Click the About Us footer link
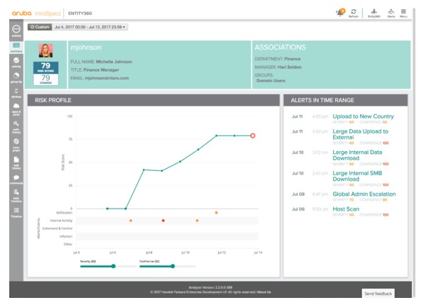This screenshot has height=305, width=426. 263,292
